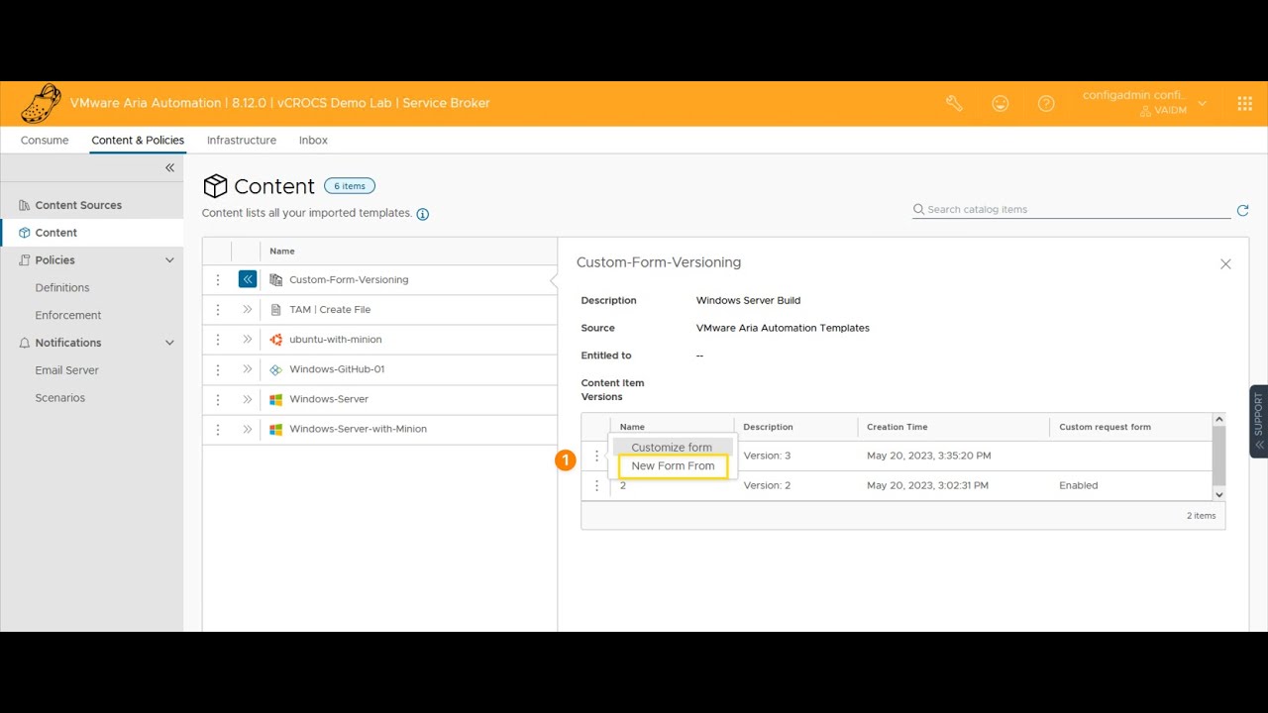This screenshot has width=1268, height=713.
Task: Open actions menu for version 2 row
Action: (x=596, y=485)
